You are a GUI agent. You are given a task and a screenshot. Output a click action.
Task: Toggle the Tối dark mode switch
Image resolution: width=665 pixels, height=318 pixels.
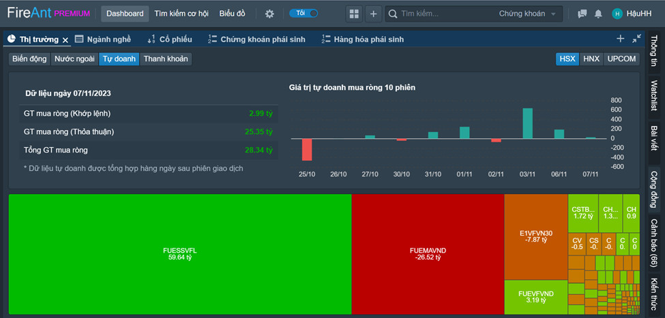click(304, 14)
